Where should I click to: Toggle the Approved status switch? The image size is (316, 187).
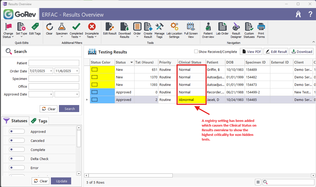(17, 131)
